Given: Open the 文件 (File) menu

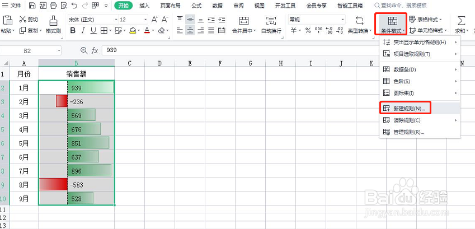Looking at the screenshot, I should pyautogui.click(x=12, y=6).
